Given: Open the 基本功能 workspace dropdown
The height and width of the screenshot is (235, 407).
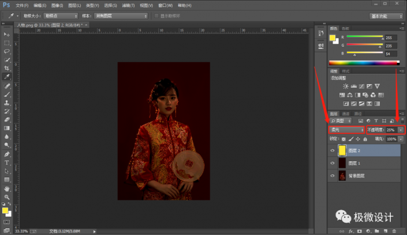Looking at the screenshot, I should point(387,16).
